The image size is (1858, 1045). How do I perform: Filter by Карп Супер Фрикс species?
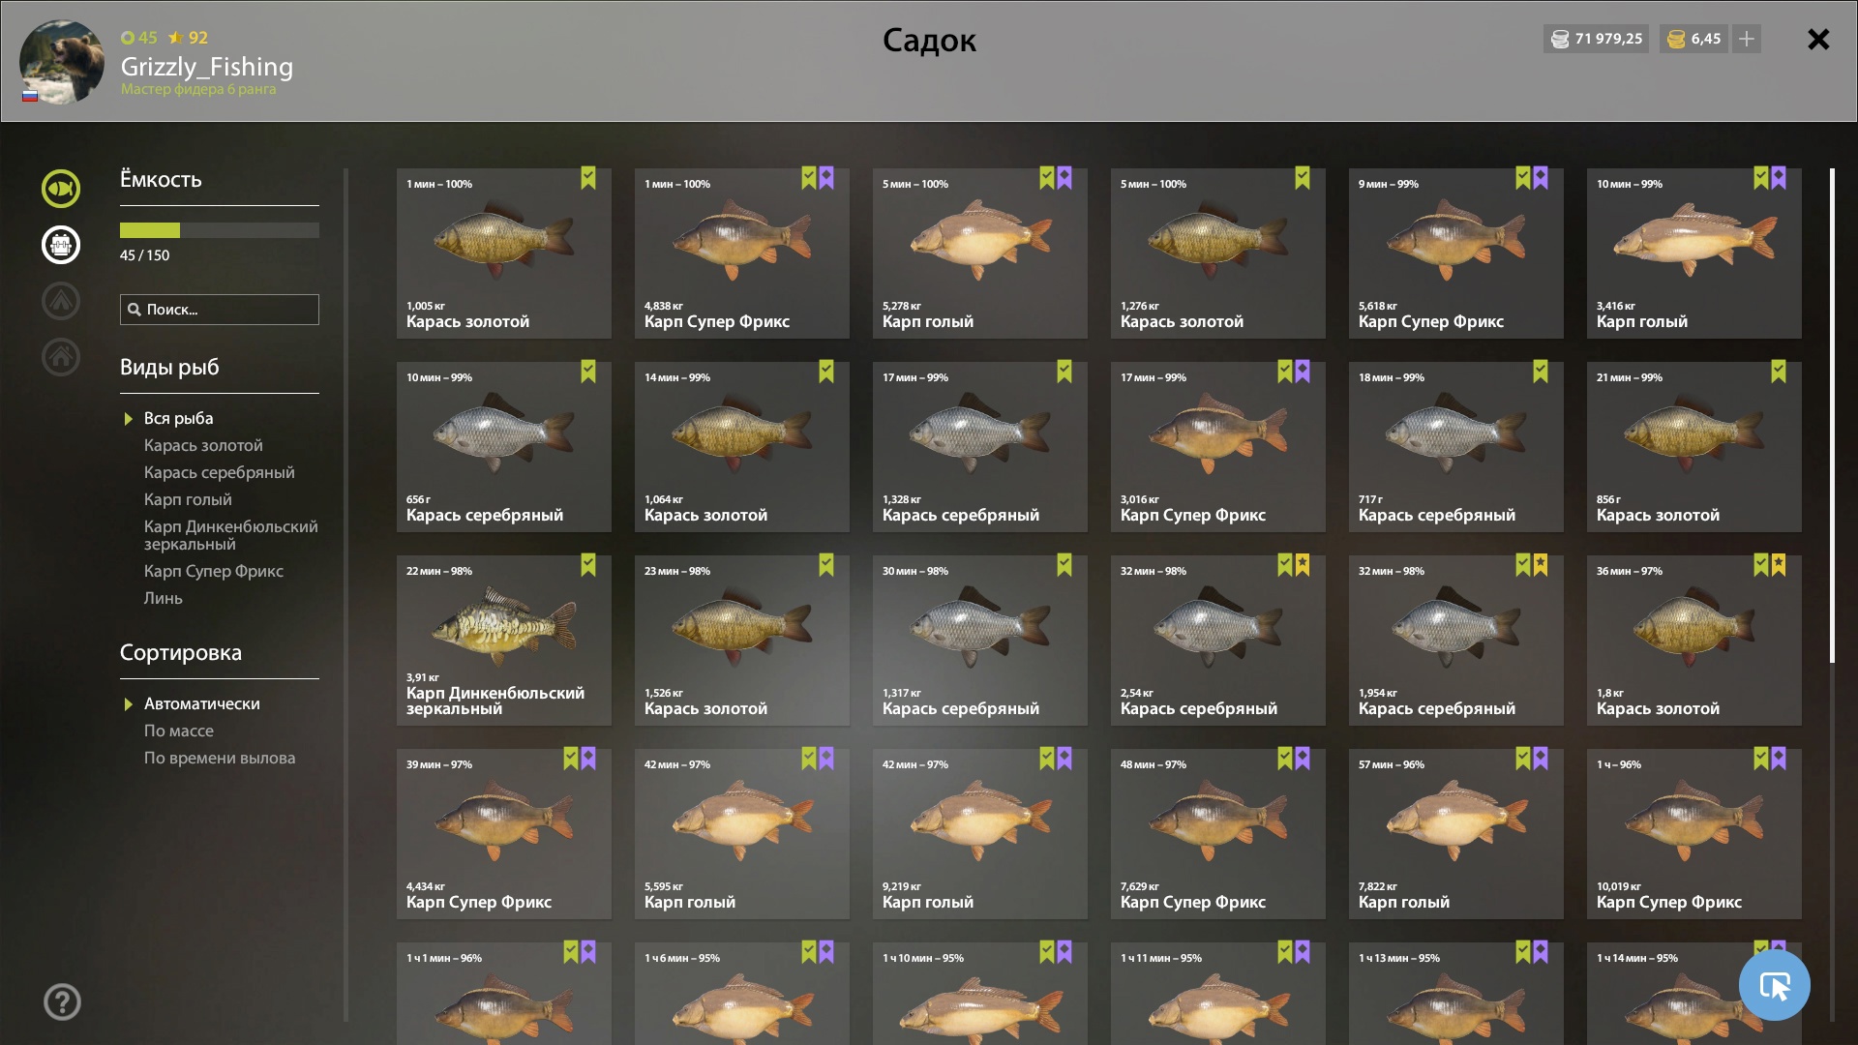[214, 571]
